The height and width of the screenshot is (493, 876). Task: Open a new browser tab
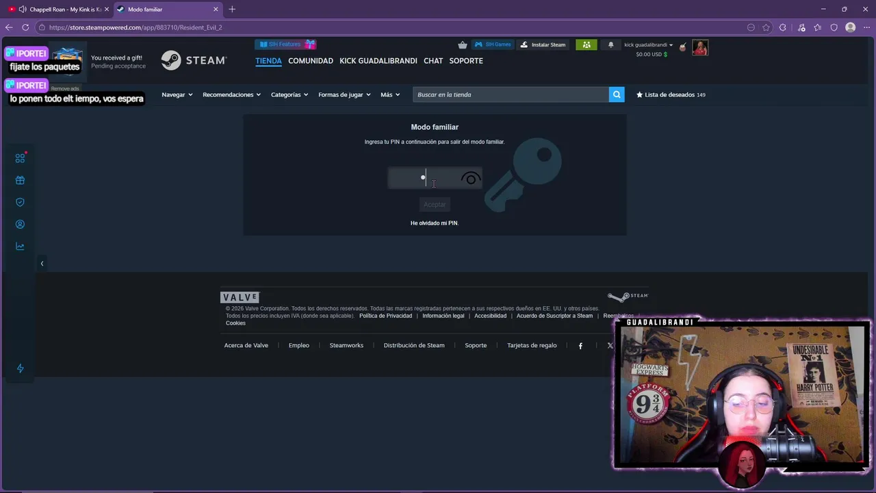232,9
